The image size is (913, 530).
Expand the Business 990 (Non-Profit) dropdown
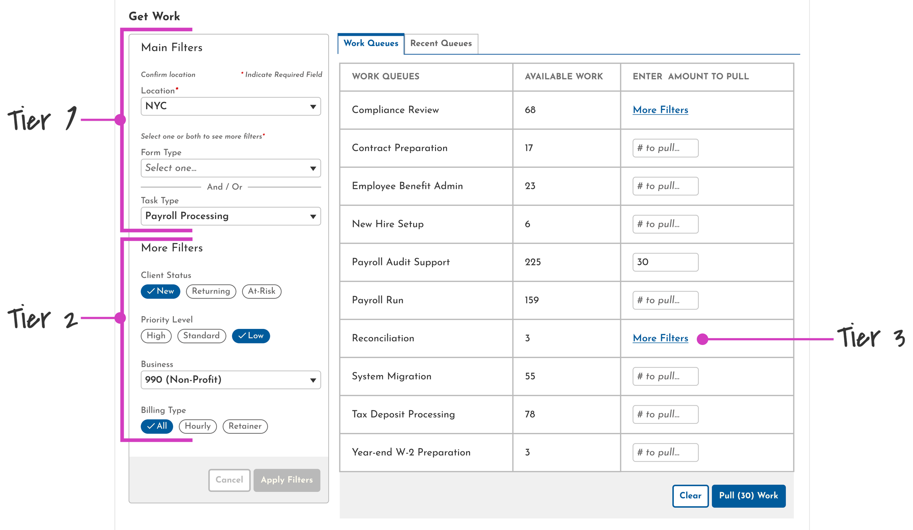pos(230,380)
